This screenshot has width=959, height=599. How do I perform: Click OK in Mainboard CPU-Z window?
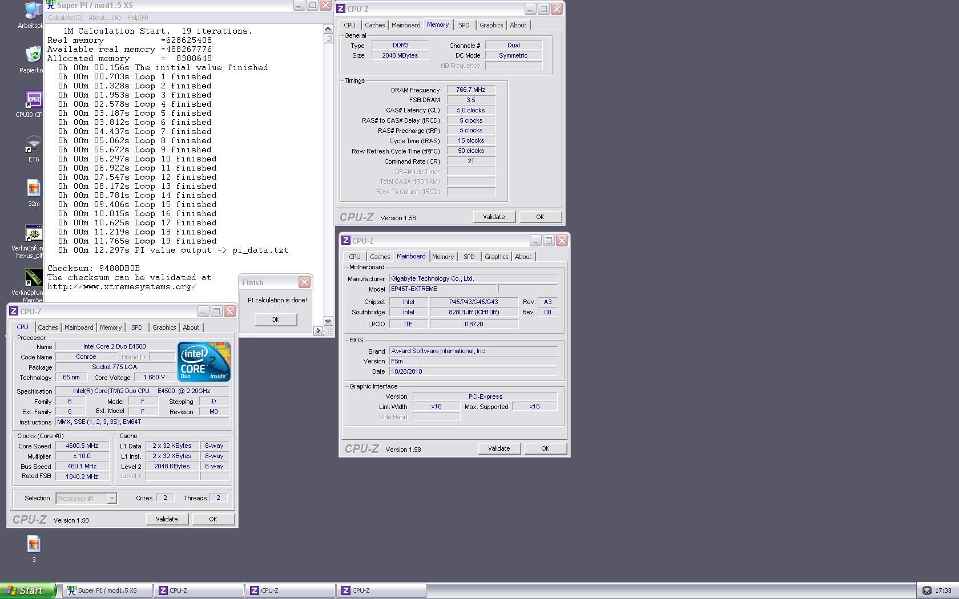[x=545, y=448]
